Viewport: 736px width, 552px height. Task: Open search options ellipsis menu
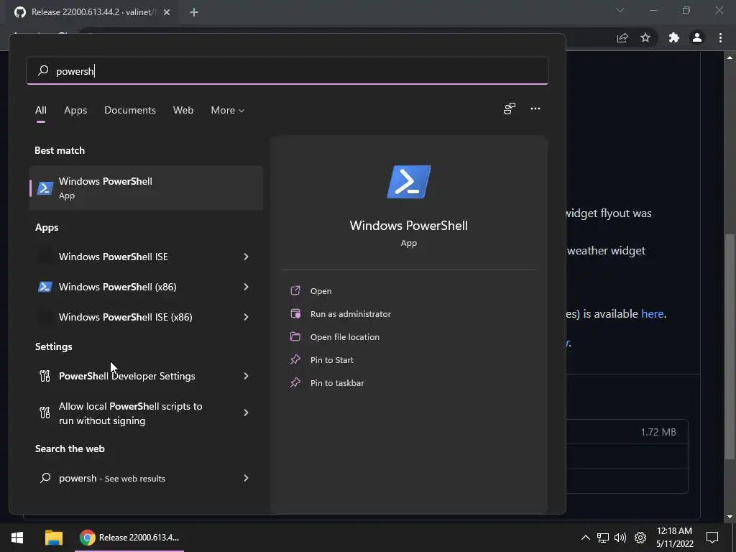click(x=535, y=109)
